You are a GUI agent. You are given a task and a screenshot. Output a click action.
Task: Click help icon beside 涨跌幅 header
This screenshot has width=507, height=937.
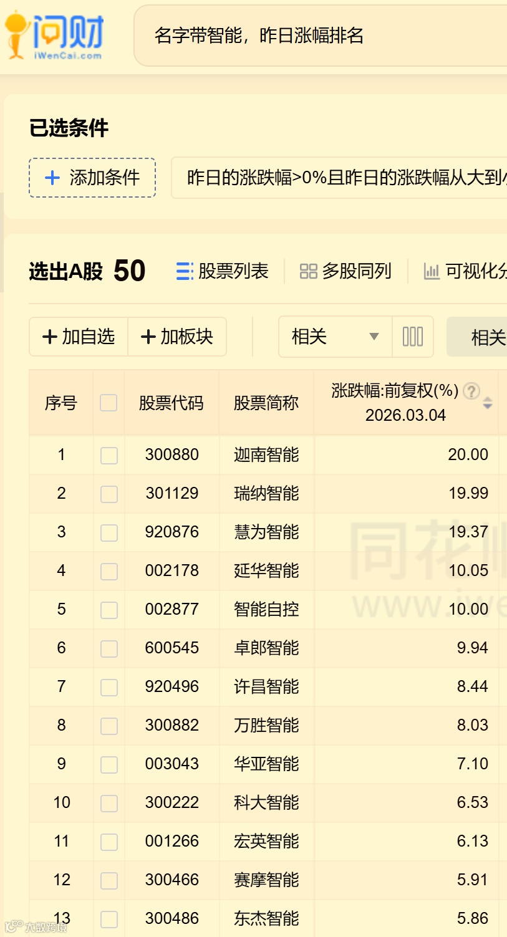[472, 391]
